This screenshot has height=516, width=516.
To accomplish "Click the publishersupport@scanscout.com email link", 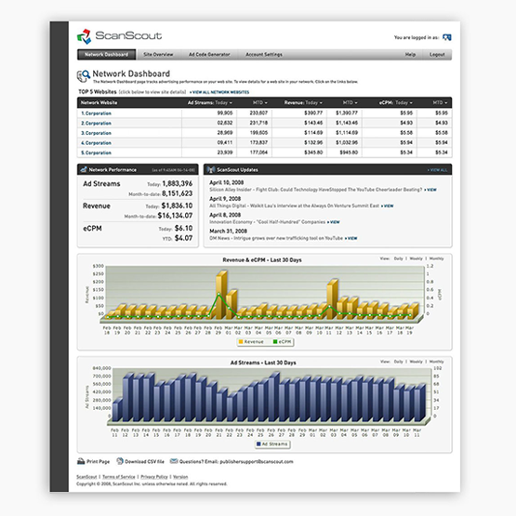I will coord(256,461).
